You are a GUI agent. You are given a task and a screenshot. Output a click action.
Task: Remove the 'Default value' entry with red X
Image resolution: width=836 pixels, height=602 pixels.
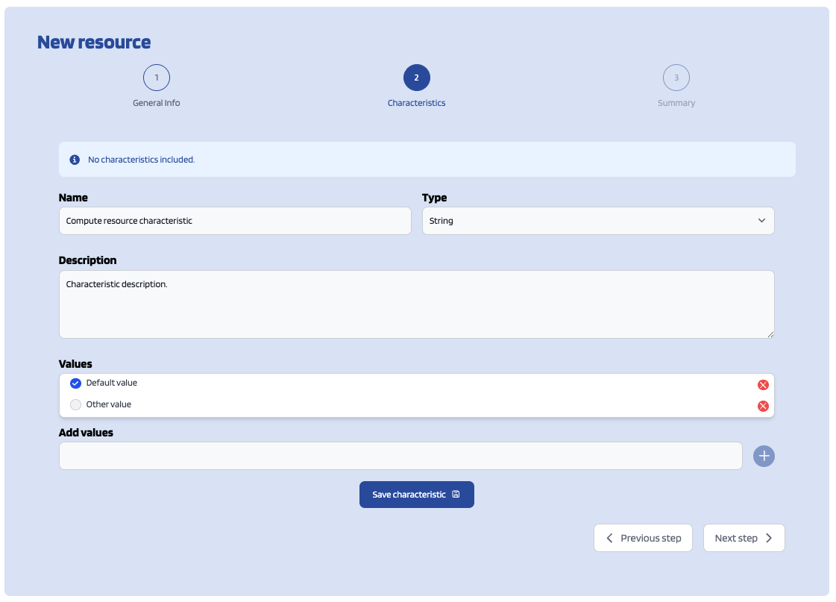pyautogui.click(x=762, y=385)
